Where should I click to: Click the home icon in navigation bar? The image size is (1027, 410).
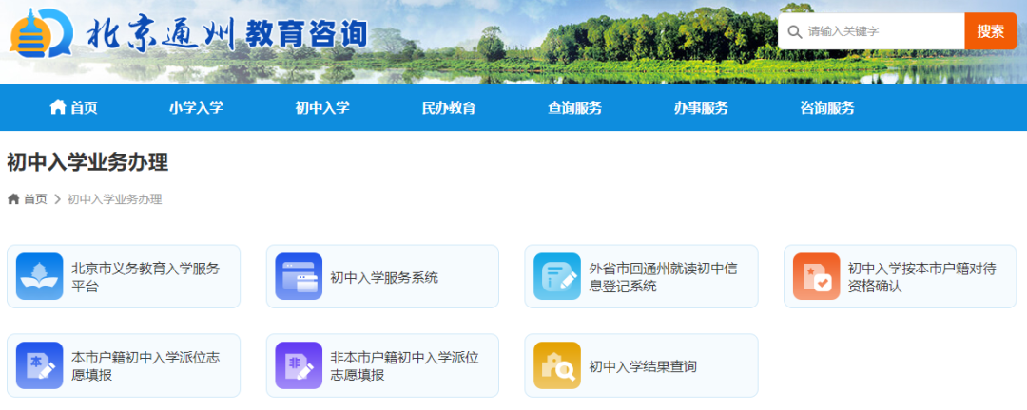58,107
